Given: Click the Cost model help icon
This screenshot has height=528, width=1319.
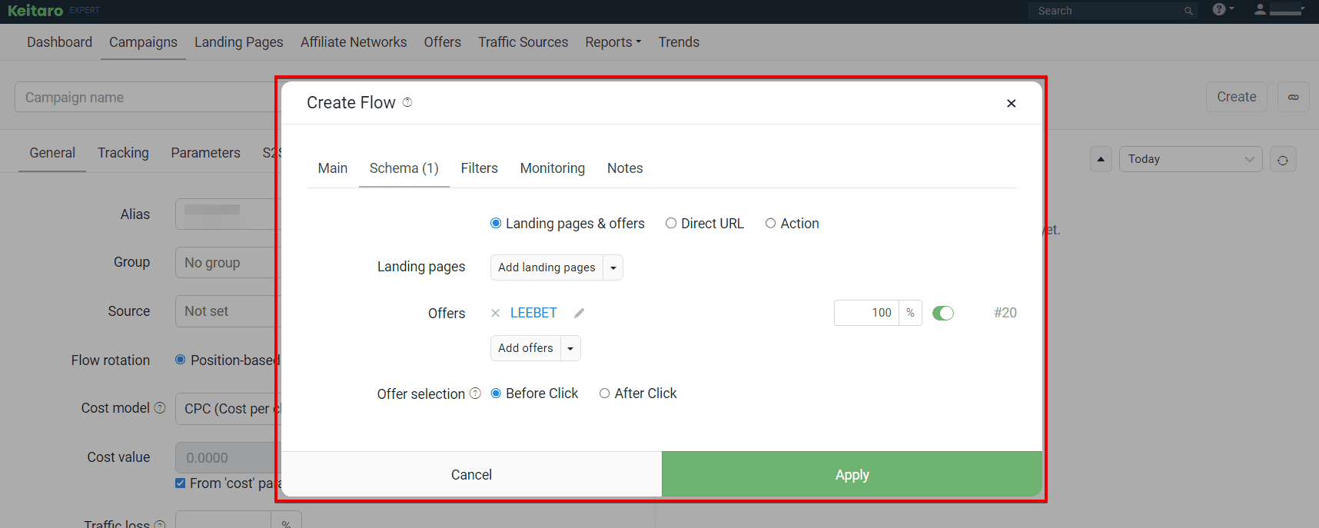Looking at the screenshot, I should coord(160,408).
